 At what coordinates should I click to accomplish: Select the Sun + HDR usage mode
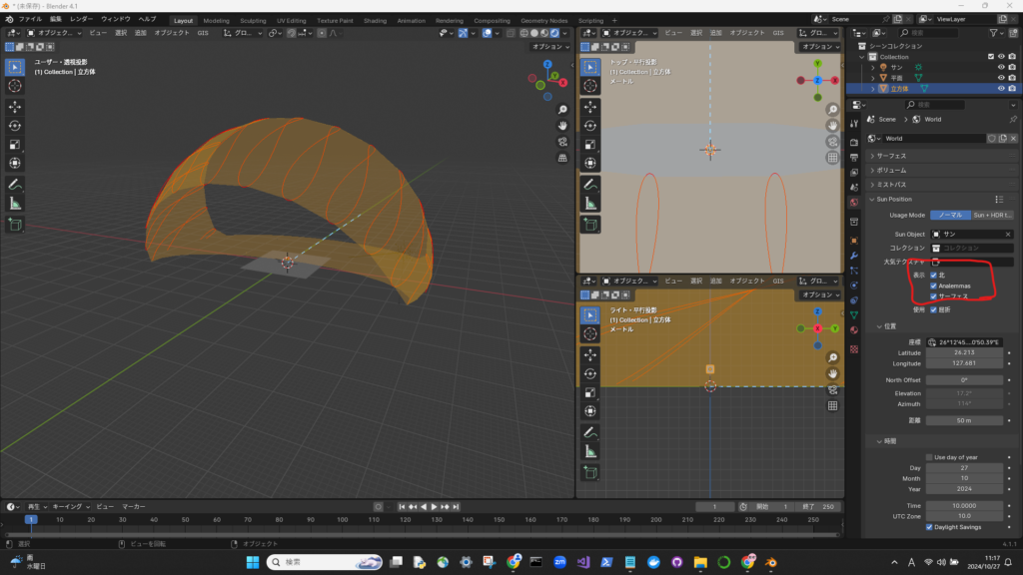[x=992, y=215]
